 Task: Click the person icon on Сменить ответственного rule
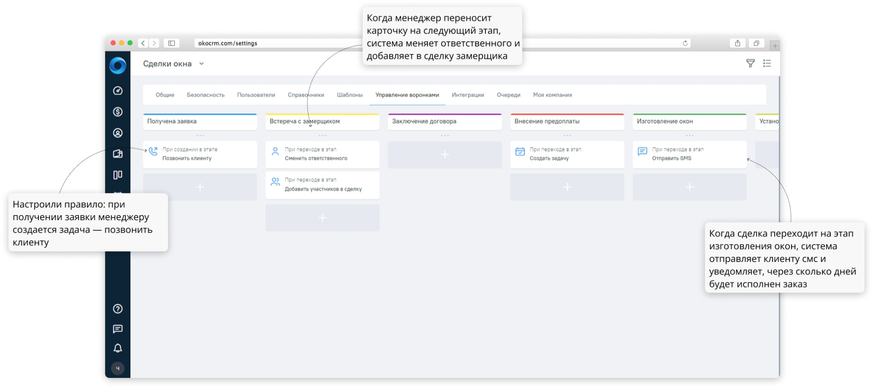click(275, 151)
